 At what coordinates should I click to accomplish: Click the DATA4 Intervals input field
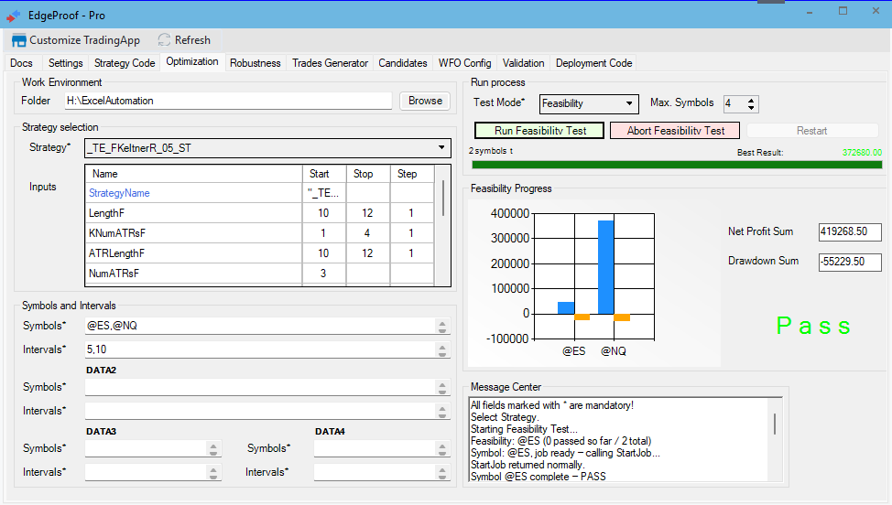(x=375, y=472)
